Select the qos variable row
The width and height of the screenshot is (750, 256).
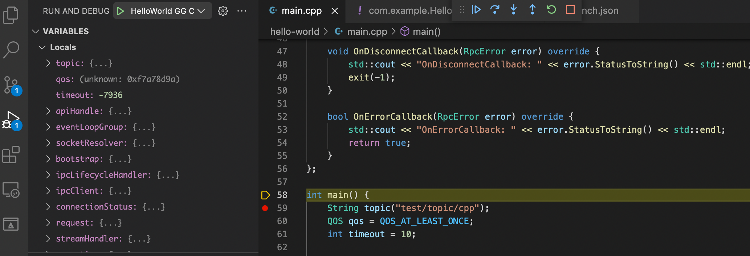(x=143, y=79)
